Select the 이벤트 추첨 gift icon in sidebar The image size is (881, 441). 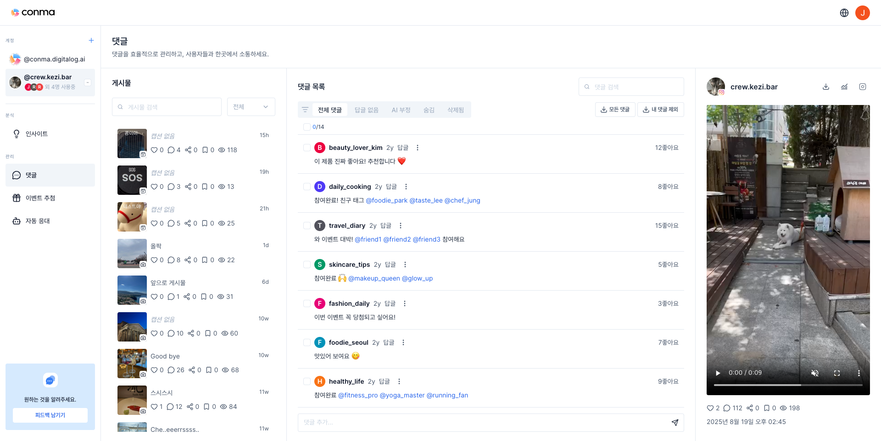(x=17, y=198)
